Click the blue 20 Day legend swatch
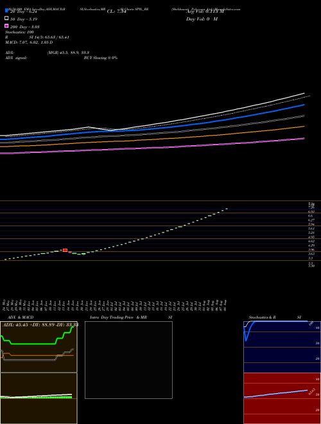 [x=6, y=11]
